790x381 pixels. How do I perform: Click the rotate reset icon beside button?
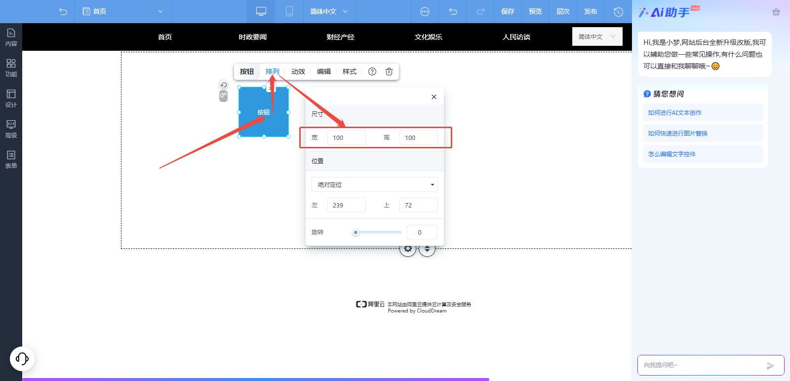[224, 85]
